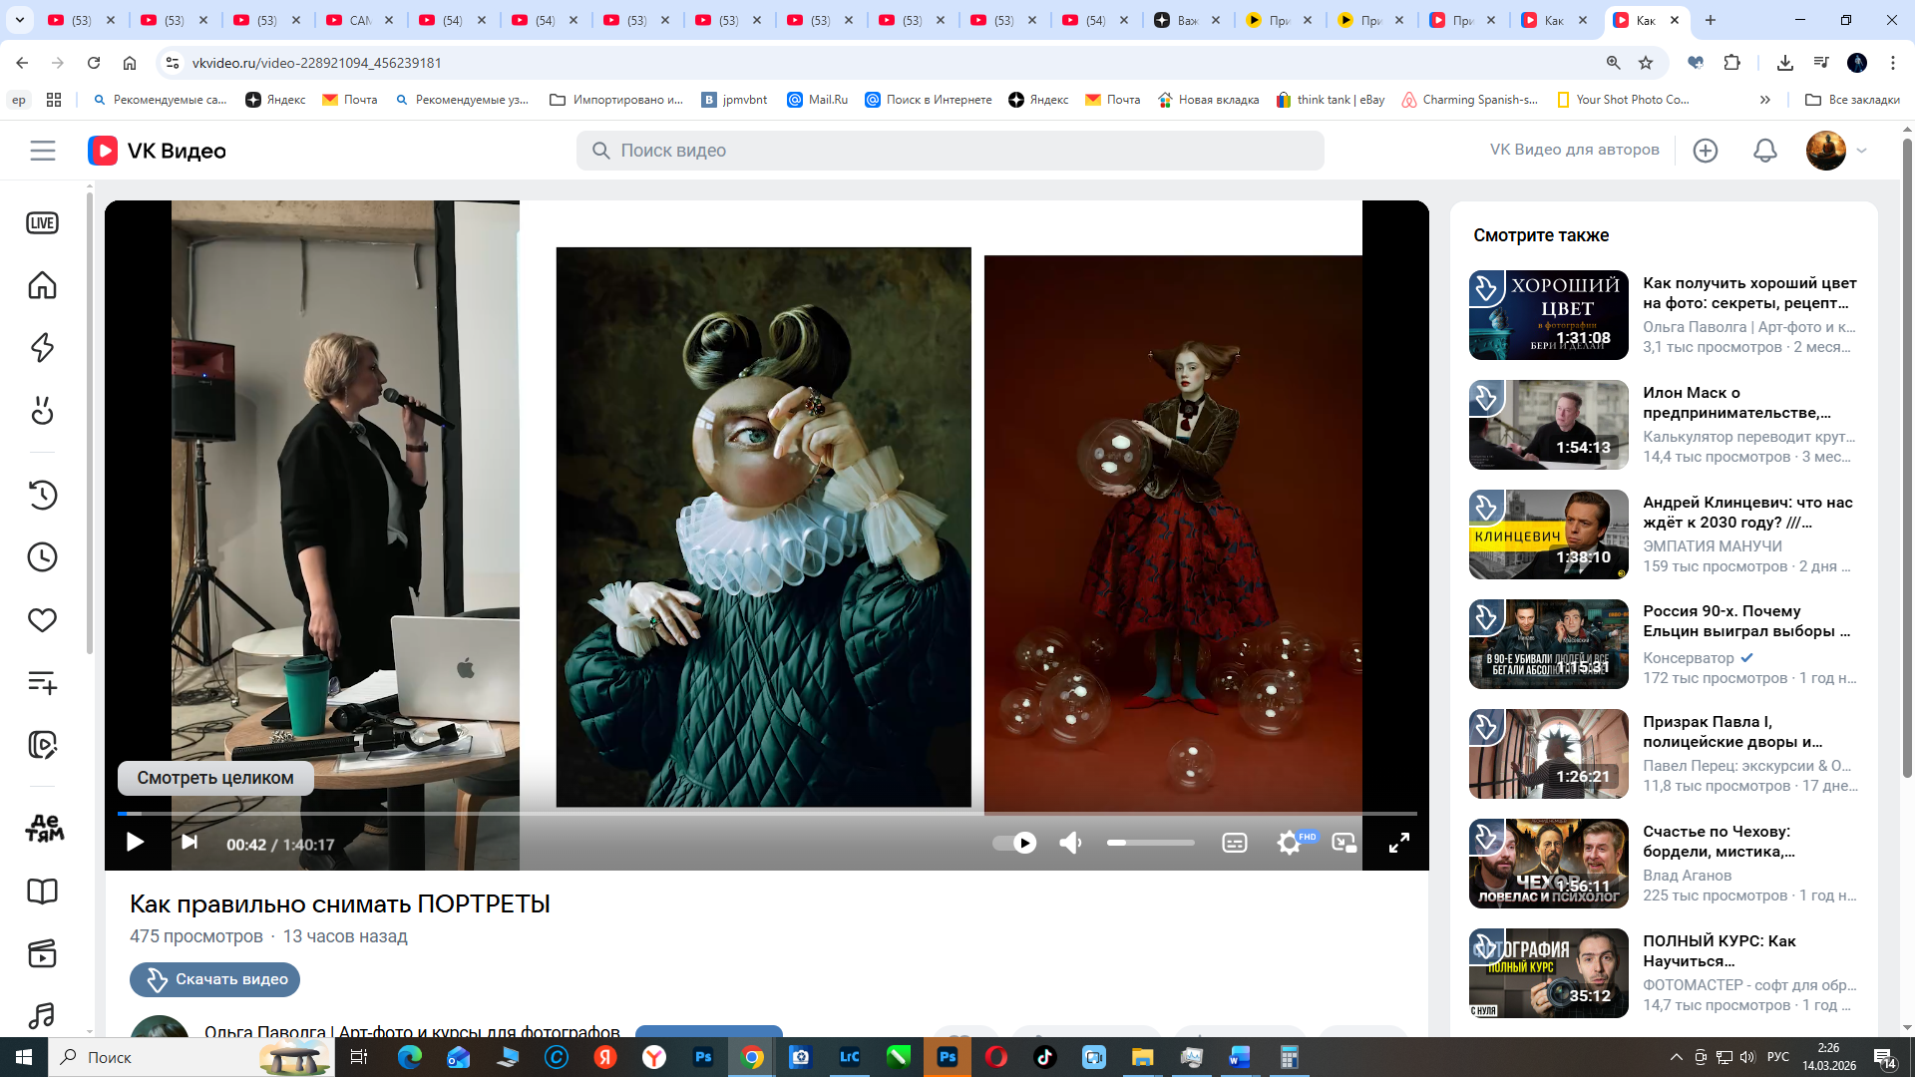Open the browser tab search dropdown
The width and height of the screenshot is (1915, 1077).
click(x=19, y=20)
